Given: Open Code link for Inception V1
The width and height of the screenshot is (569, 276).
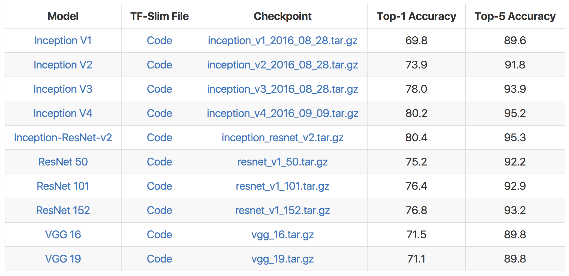Looking at the screenshot, I should [159, 41].
